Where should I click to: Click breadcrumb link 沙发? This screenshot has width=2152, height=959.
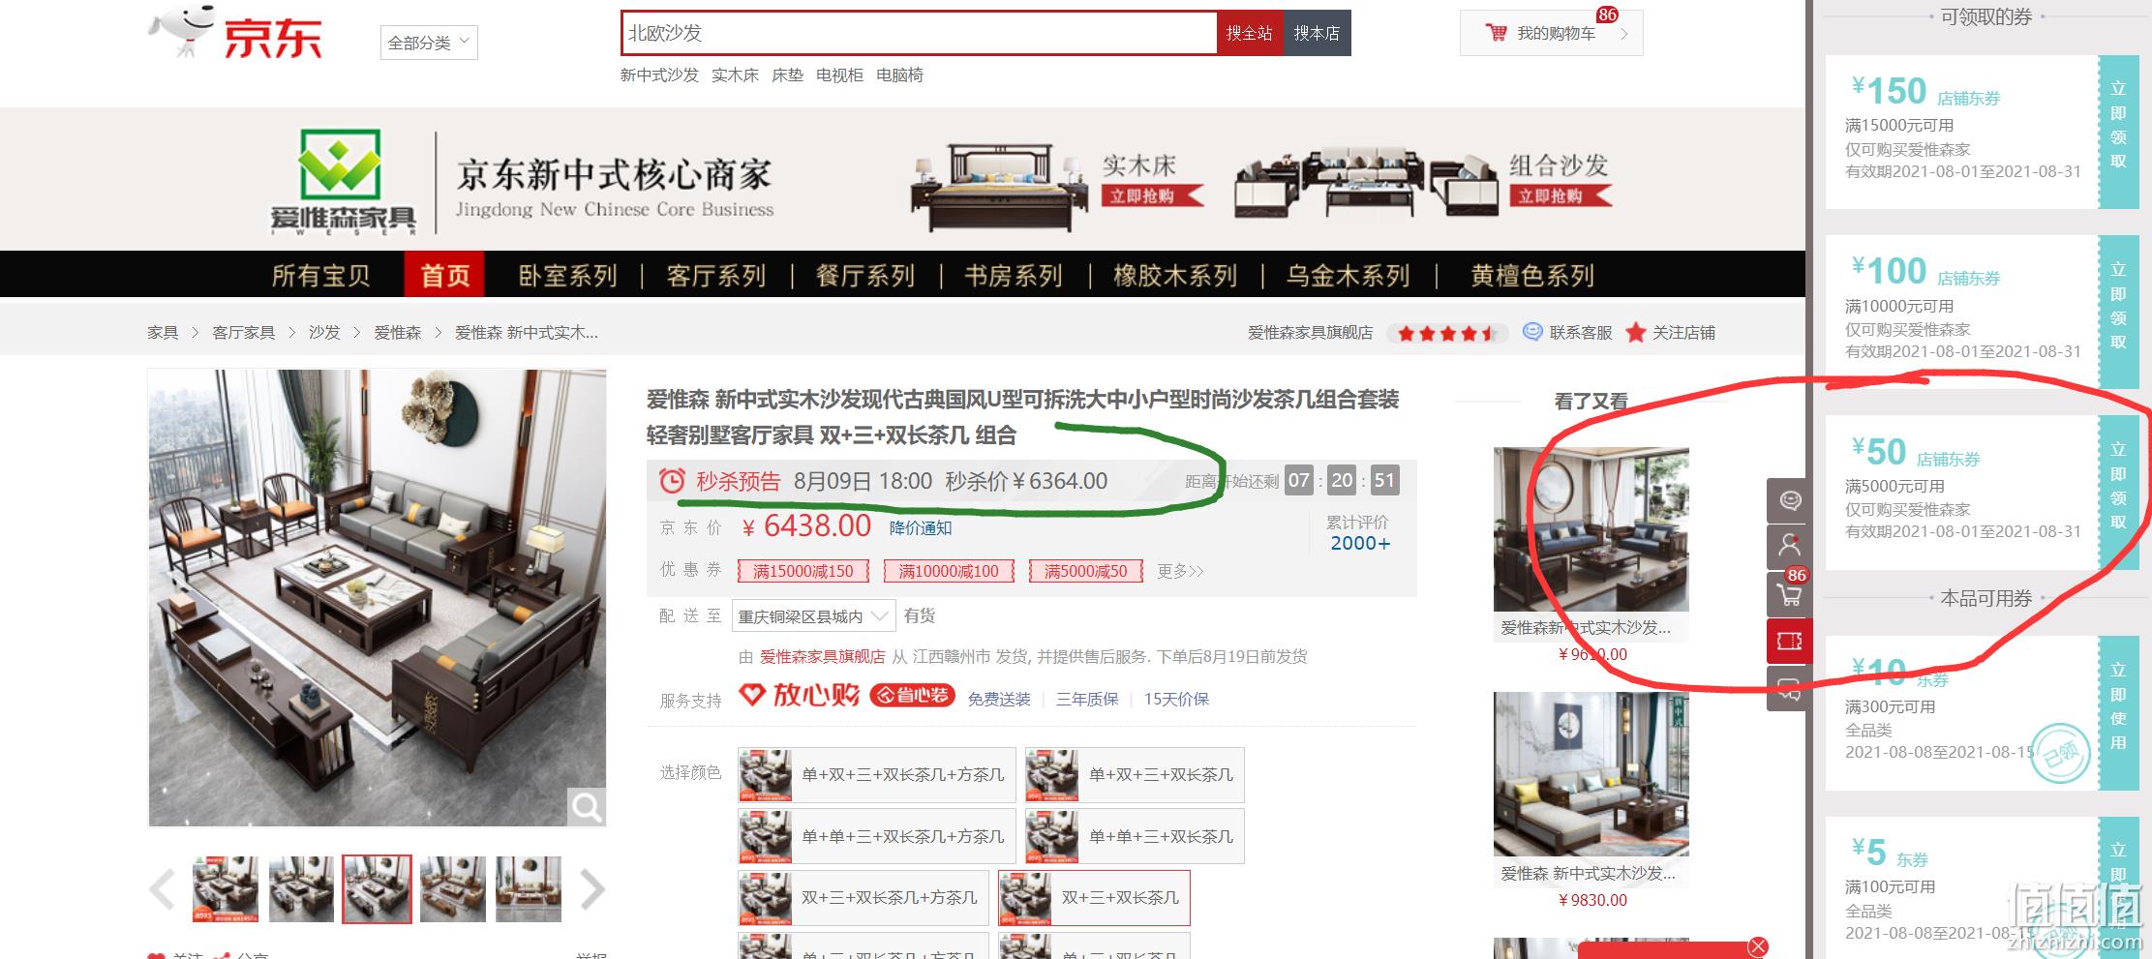324,333
